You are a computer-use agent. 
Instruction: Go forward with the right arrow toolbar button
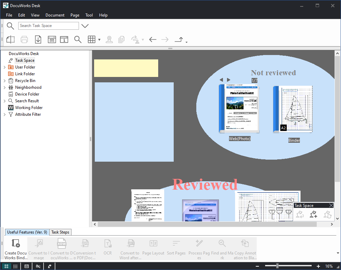(165, 39)
